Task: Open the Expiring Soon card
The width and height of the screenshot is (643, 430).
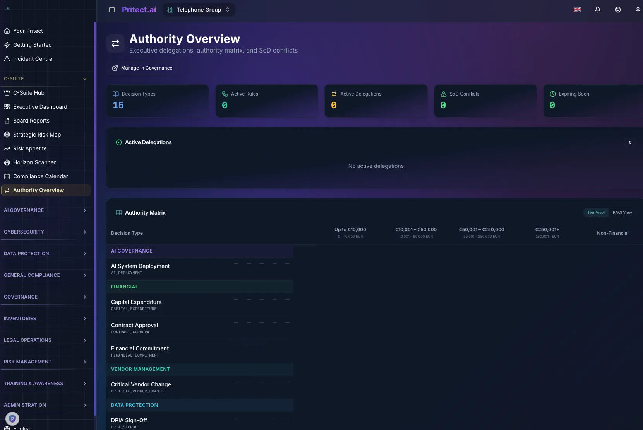Action: click(x=593, y=101)
